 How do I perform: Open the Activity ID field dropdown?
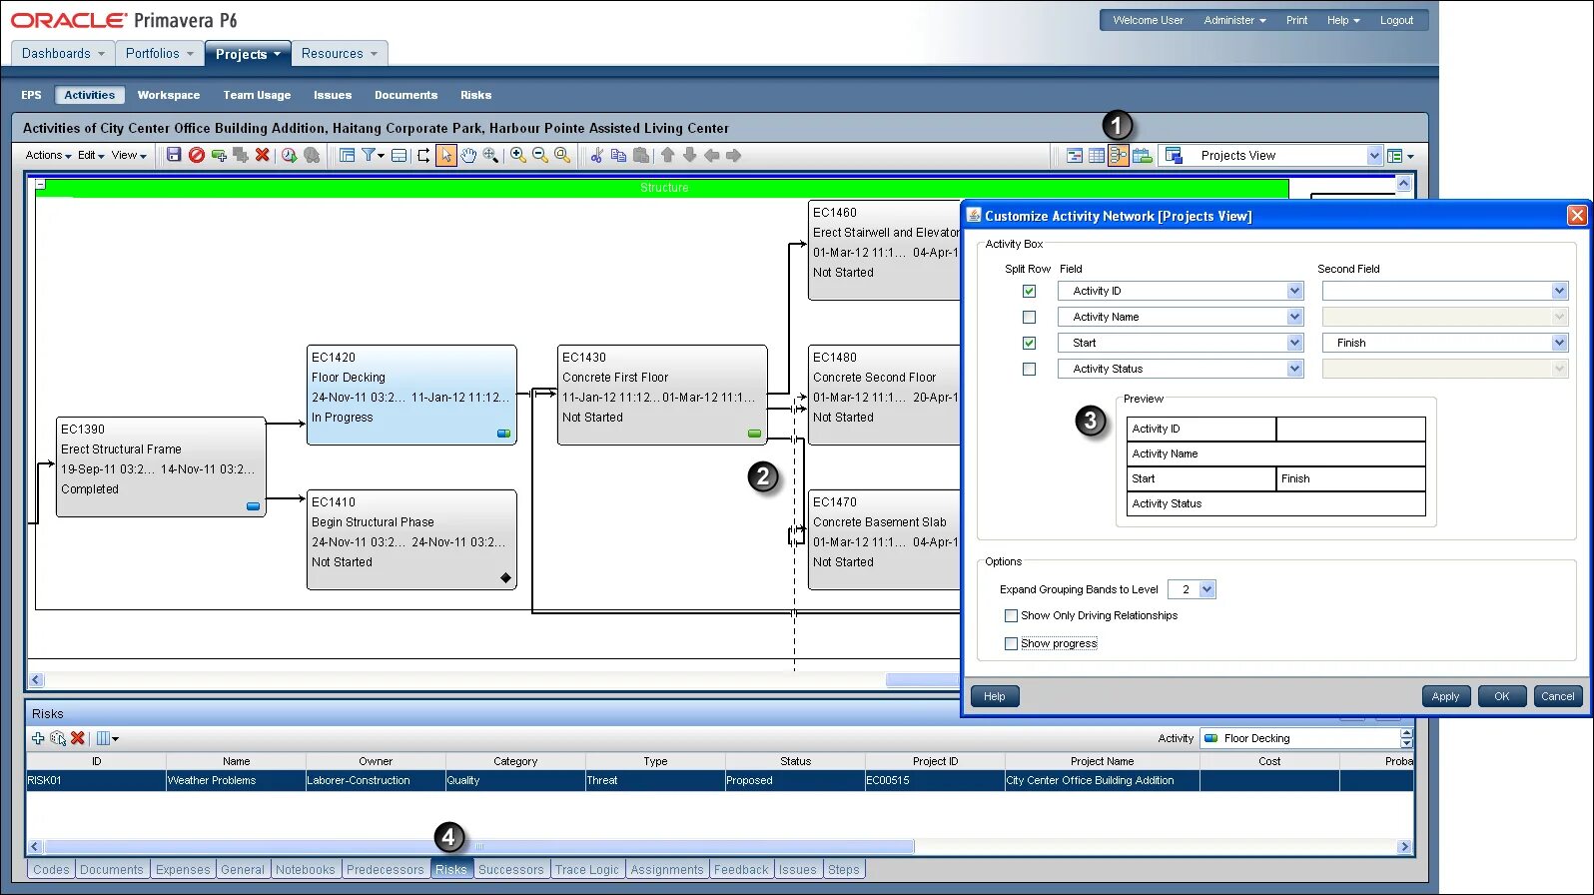[x=1294, y=291]
